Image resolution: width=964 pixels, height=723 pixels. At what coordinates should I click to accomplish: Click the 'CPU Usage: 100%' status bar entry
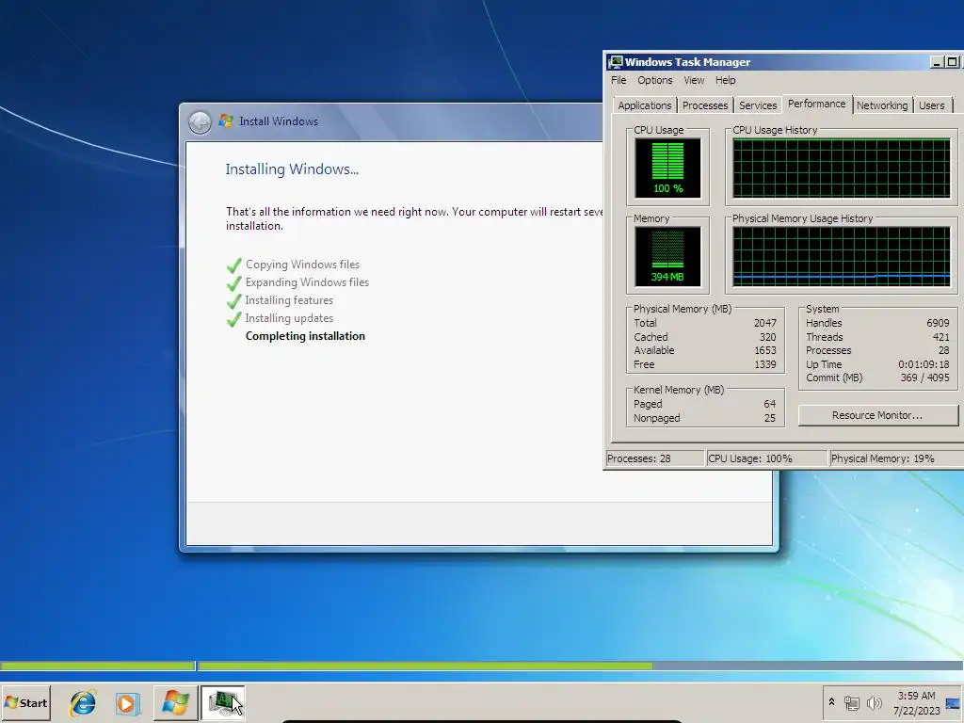[x=766, y=458]
